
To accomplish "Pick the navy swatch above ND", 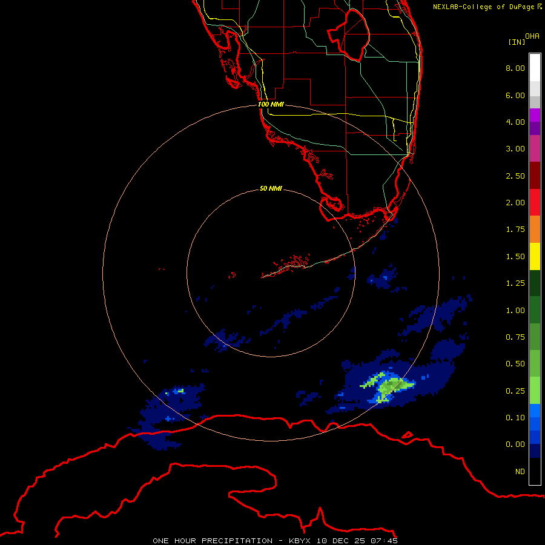I will coord(535,451).
